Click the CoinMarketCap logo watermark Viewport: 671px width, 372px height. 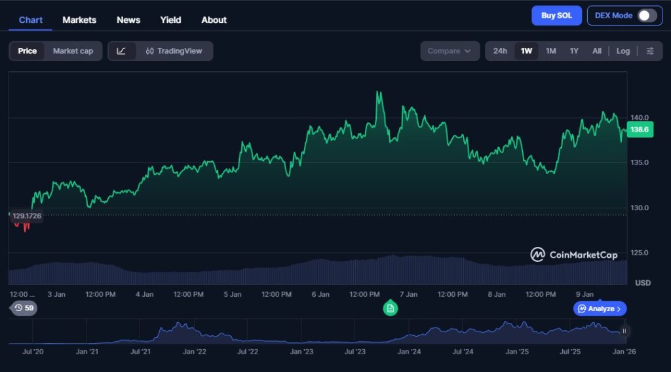(574, 255)
